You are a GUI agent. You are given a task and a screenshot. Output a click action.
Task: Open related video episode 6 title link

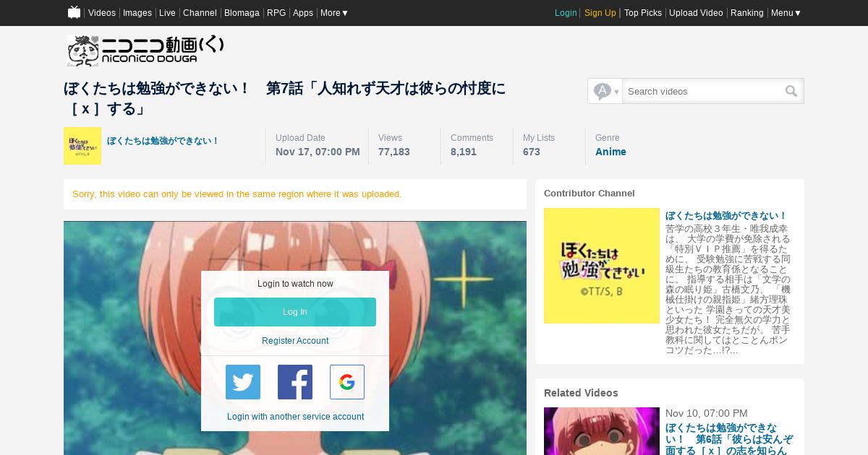[x=729, y=439]
